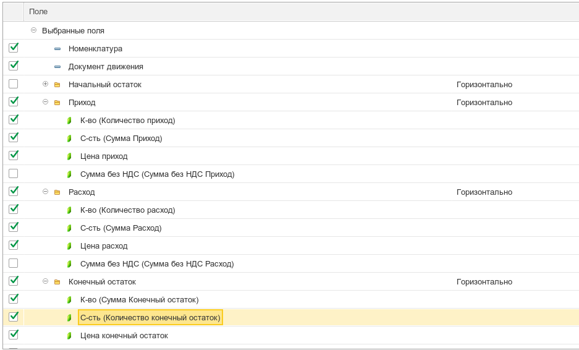
Task: Select Цена приход field text
Action: pyautogui.click(x=104, y=156)
